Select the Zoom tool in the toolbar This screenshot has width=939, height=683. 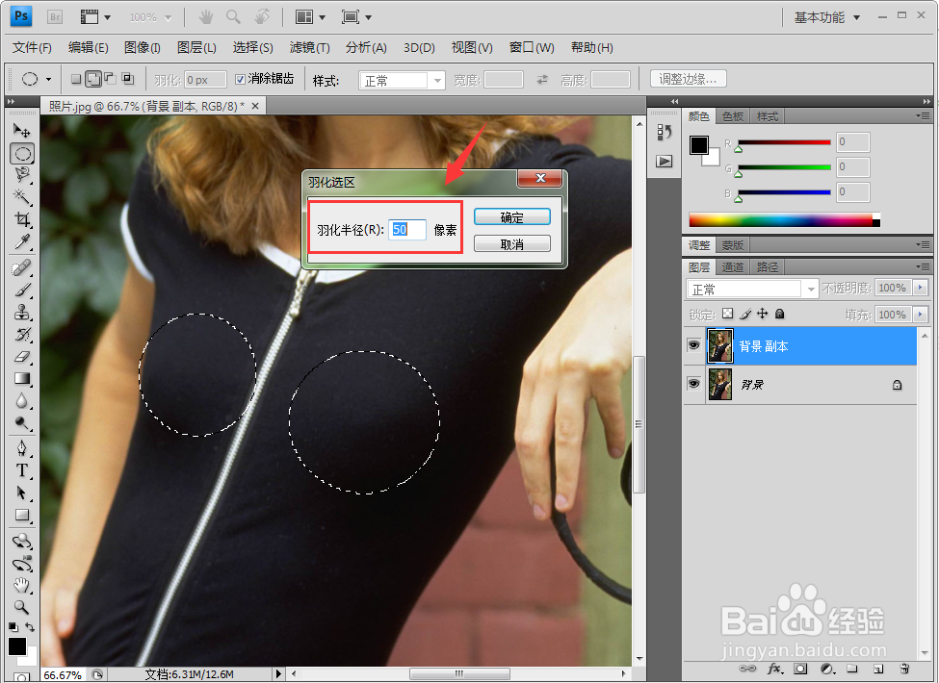point(23,607)
